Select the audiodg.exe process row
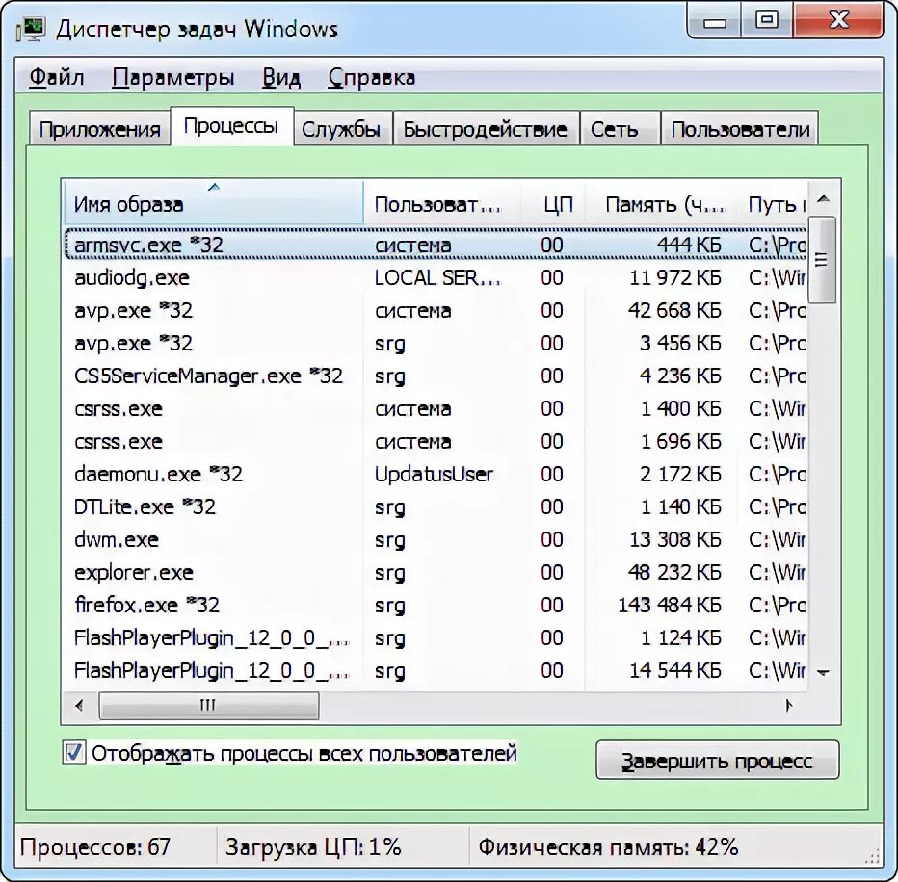Image resolution: width=898 pixels, height=882 pixels. [436, 277]
